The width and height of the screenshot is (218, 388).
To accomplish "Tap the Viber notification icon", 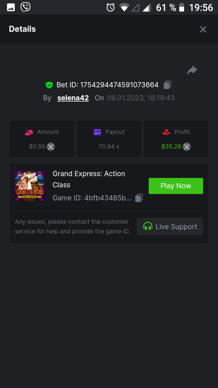I will pyautogui.click(x=25, y=7).
